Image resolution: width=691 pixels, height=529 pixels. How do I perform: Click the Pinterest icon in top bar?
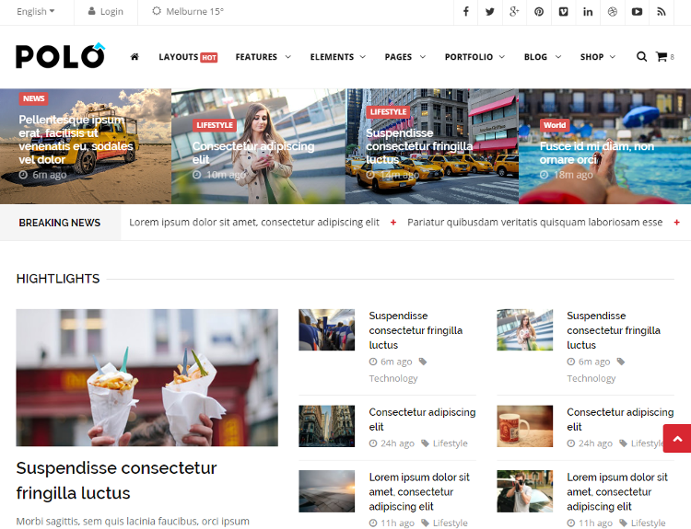coord(539,12)
